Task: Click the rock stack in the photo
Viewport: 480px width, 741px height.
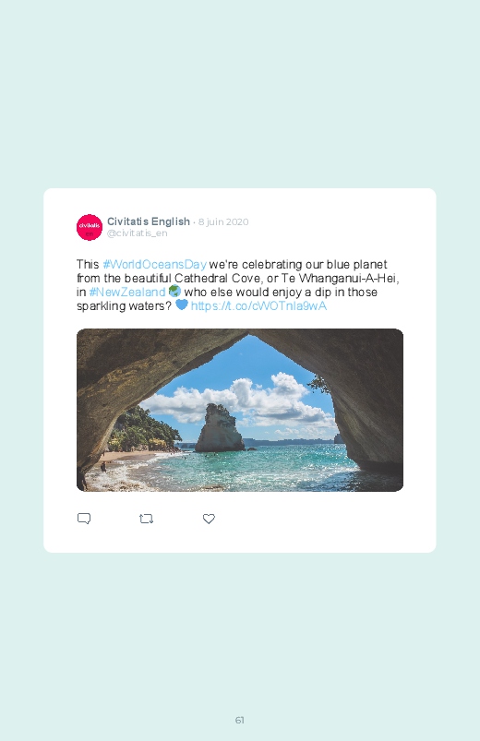Action: tap(219, 429)
